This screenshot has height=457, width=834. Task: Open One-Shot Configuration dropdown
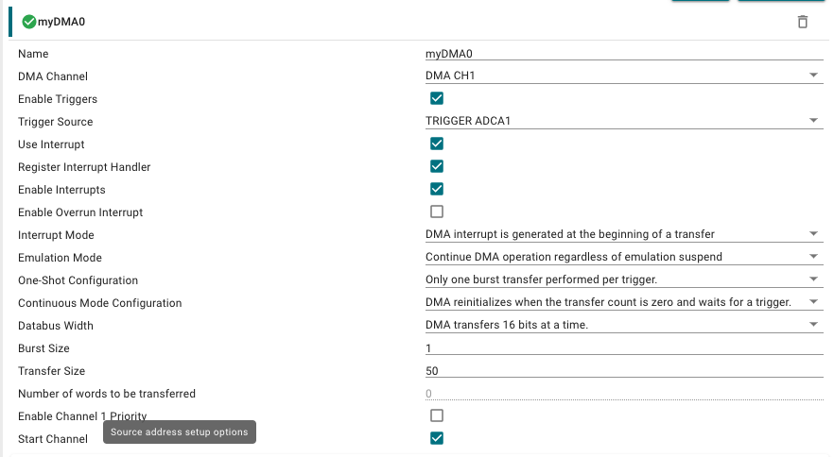click(x=623, y=280)
